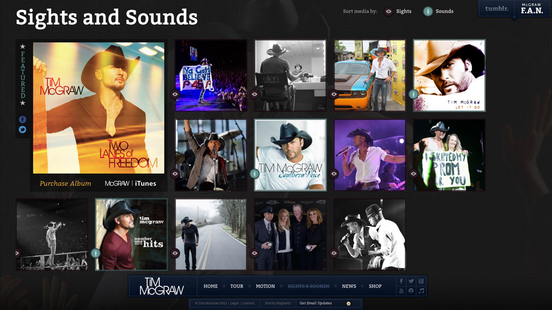Open black-and-white arena stage photo
Screen dimensions: 552x310
tap(52, 235)
